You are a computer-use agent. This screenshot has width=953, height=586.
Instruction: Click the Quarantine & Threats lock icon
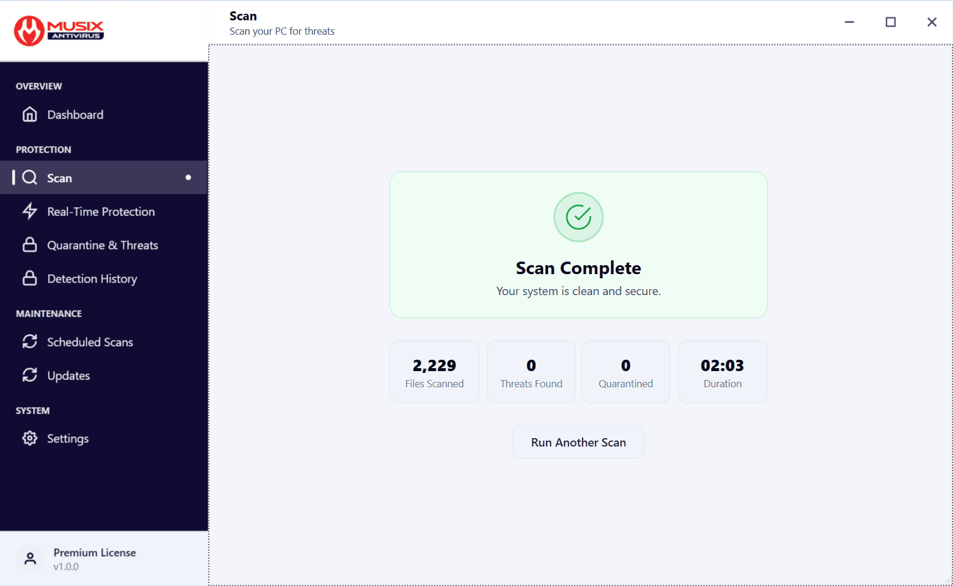click(29, 245)
